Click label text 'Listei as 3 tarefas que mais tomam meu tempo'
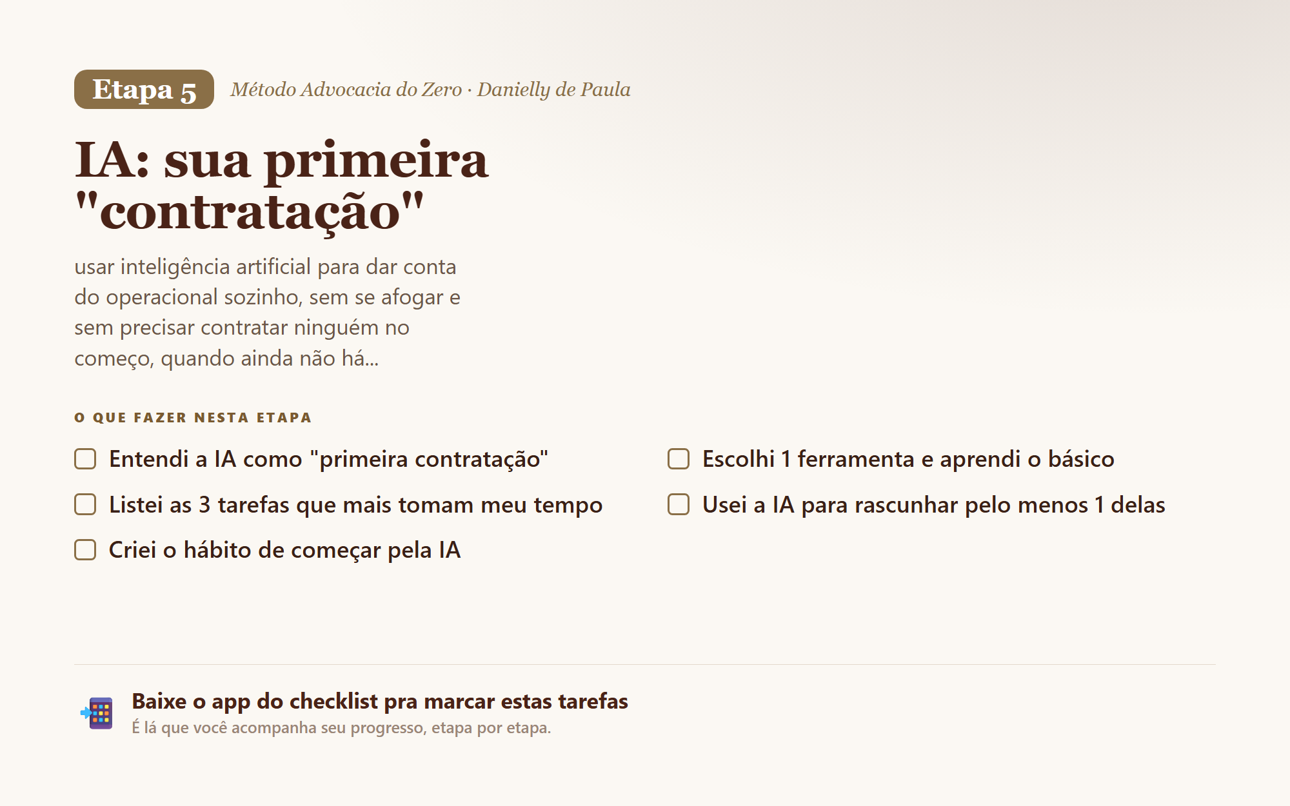The height and width of the screenshot is (806, 1290). tap(355, 505)
